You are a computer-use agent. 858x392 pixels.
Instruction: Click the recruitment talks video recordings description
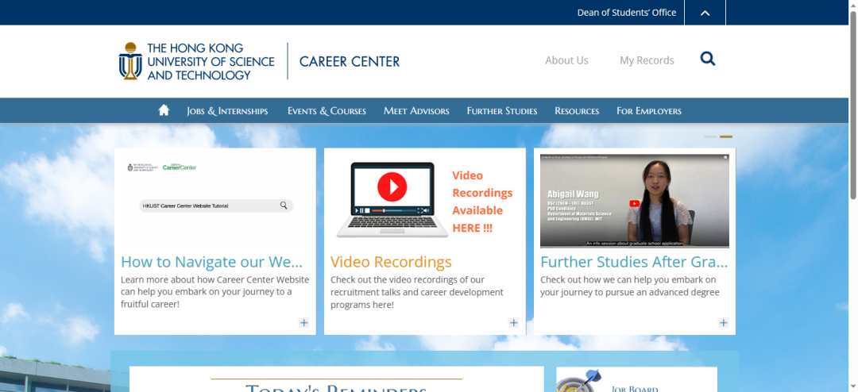click(416, 292)
